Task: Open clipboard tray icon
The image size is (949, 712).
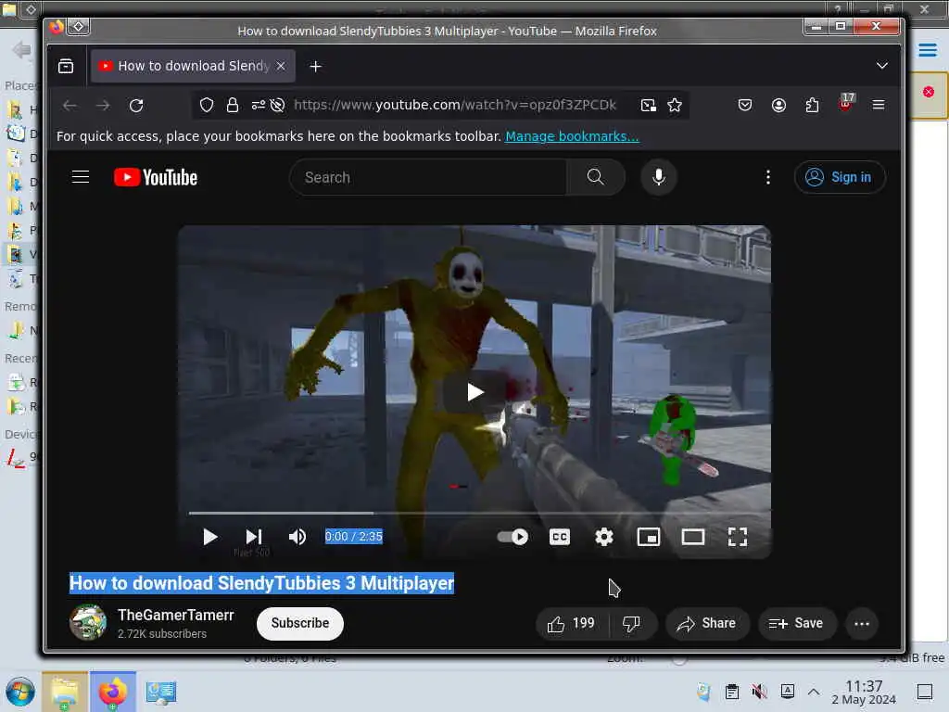Action: 732,692
